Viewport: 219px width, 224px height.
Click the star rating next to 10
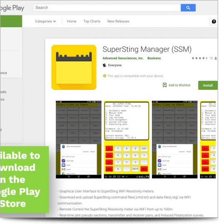pos(200,58)
